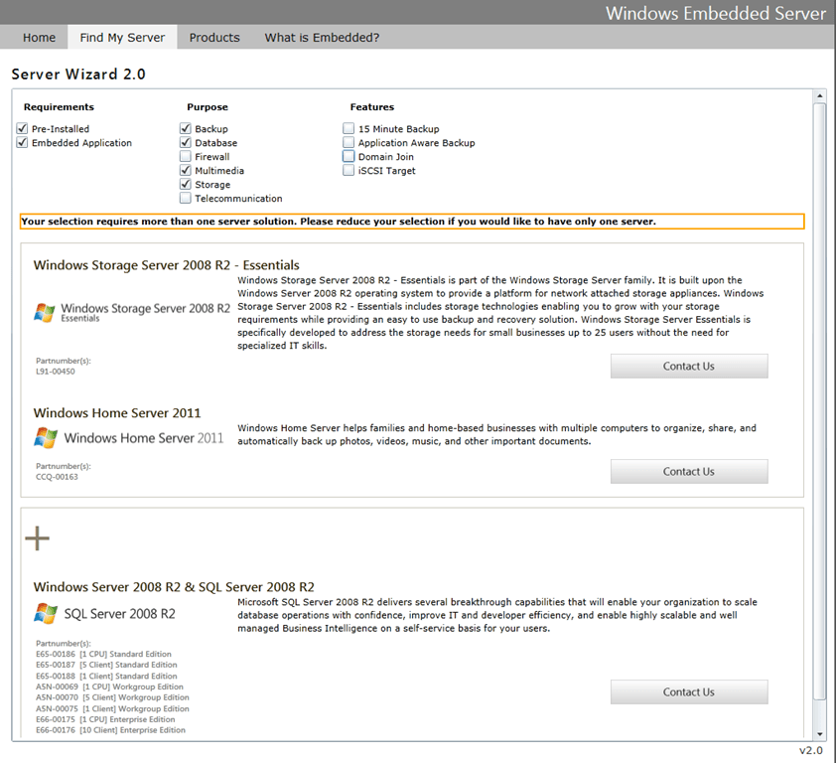The image size is (836, 763).
Task: Open the What is Embedded? tab
Action: [x=322, y=38]
